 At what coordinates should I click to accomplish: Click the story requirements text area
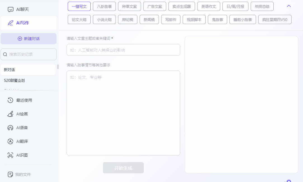click(123, 113)
